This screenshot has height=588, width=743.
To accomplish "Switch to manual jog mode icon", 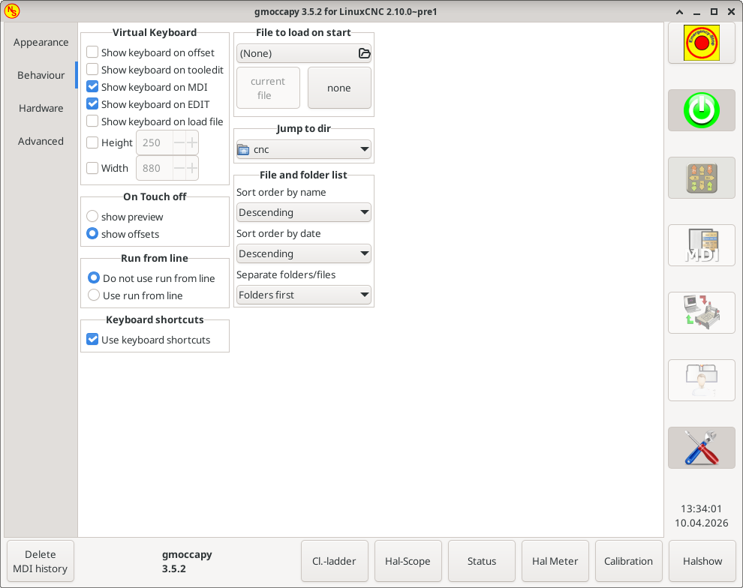I will coord(702,178).
